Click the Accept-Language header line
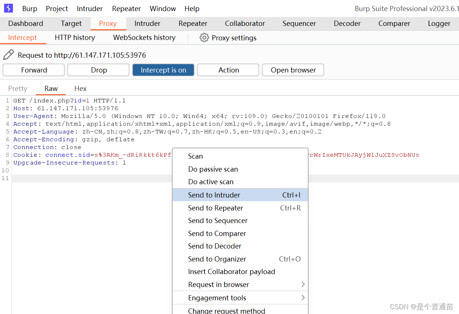This screenshot has width=459, height=314. pyautogui.click(x=167, y=132)
